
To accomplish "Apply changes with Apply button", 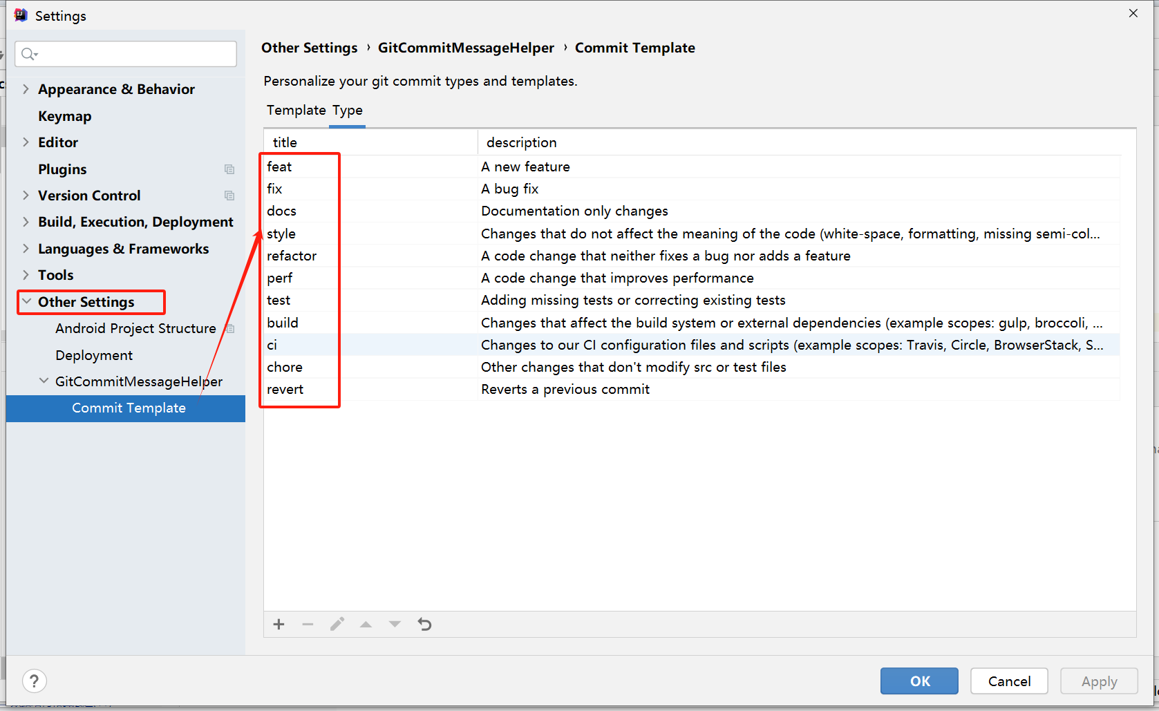I will pos(1098,681).
